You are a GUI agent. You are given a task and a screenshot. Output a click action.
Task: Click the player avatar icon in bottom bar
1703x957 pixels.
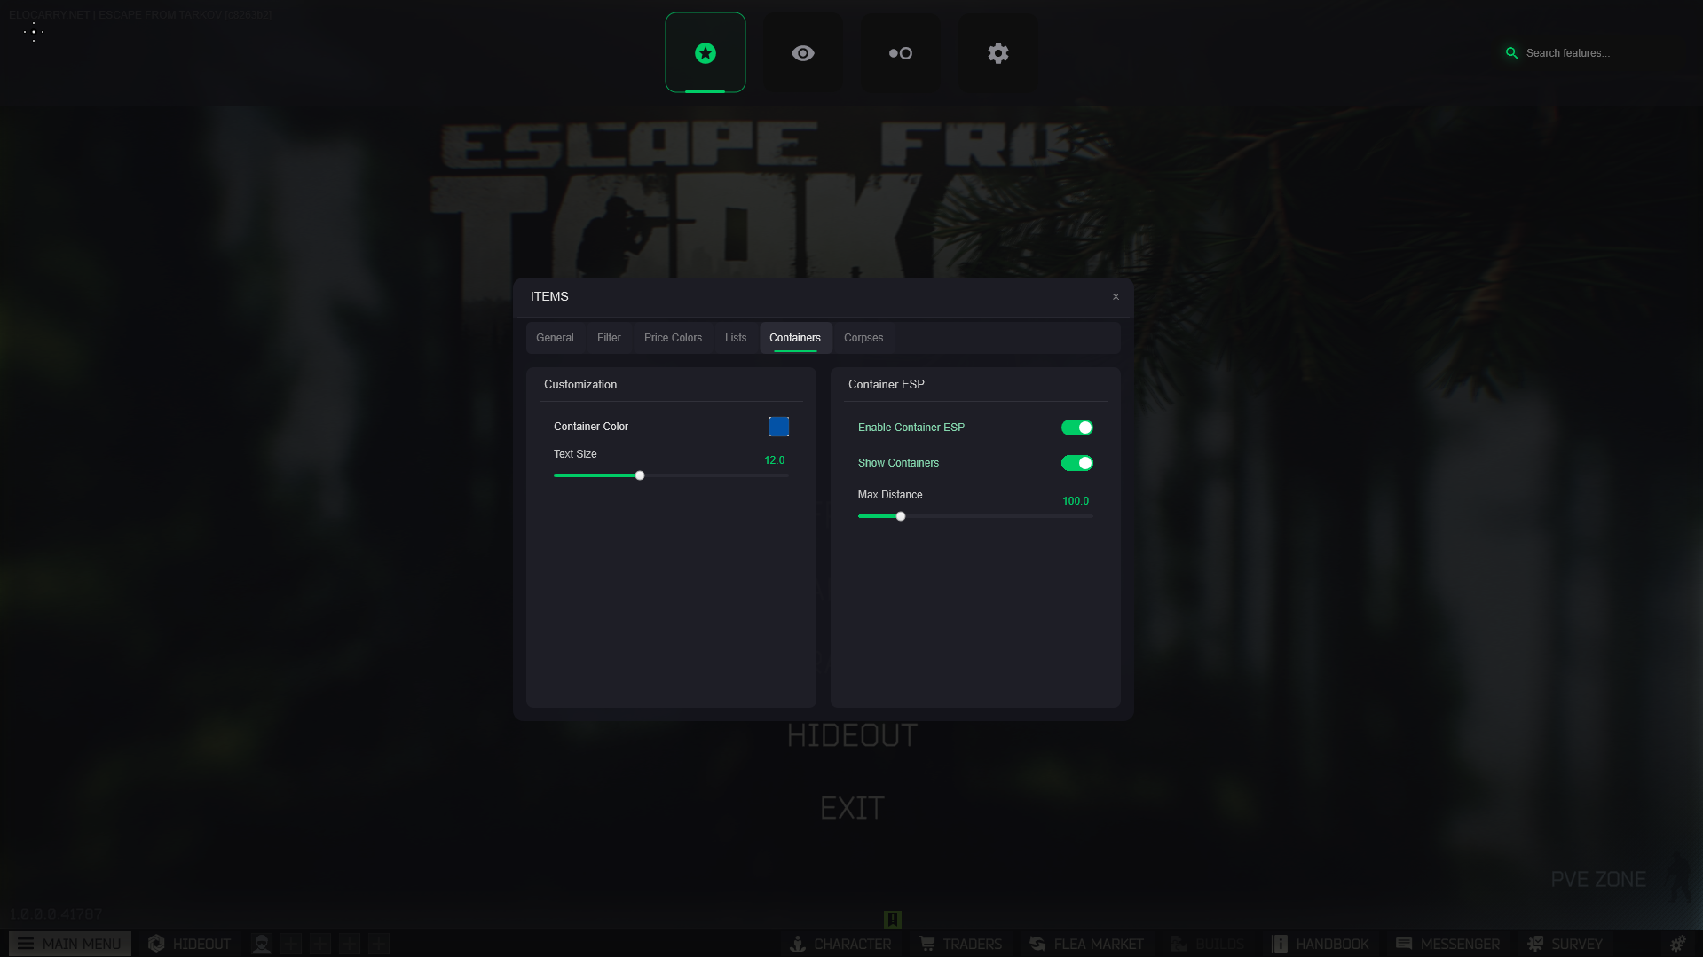pos(261,944)
